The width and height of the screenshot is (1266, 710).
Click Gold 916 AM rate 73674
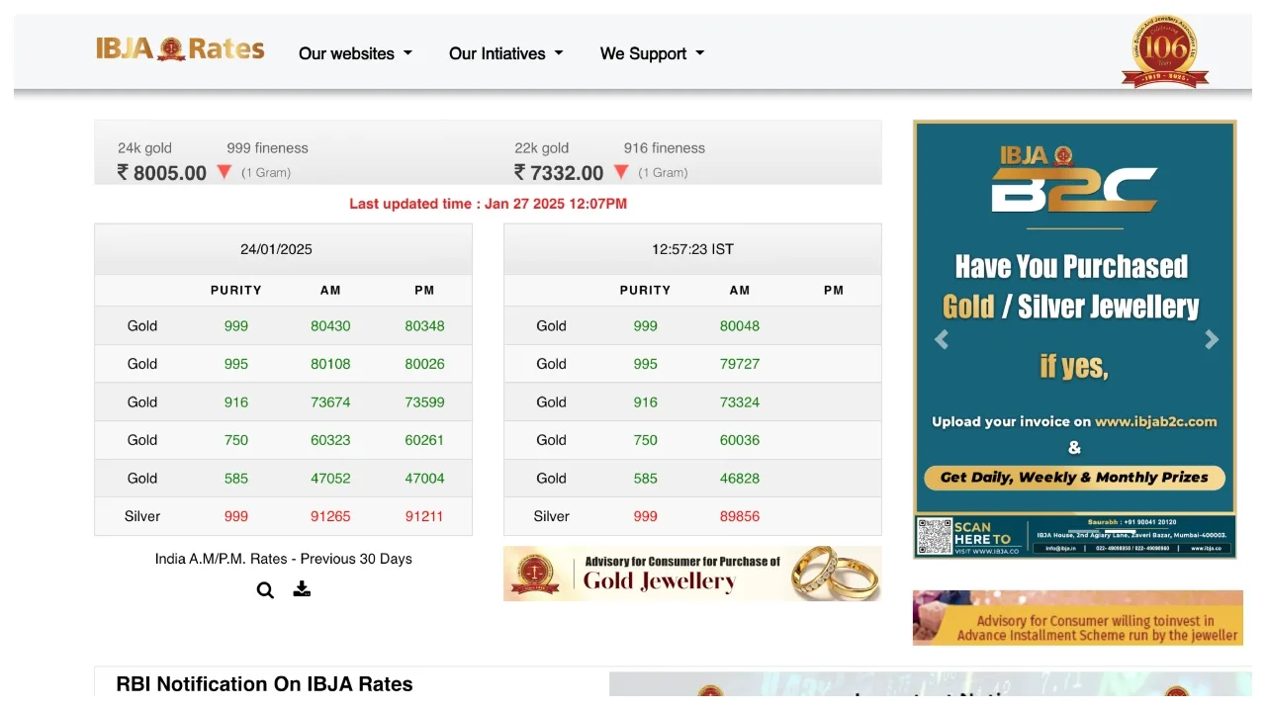(x=330, y=402)
